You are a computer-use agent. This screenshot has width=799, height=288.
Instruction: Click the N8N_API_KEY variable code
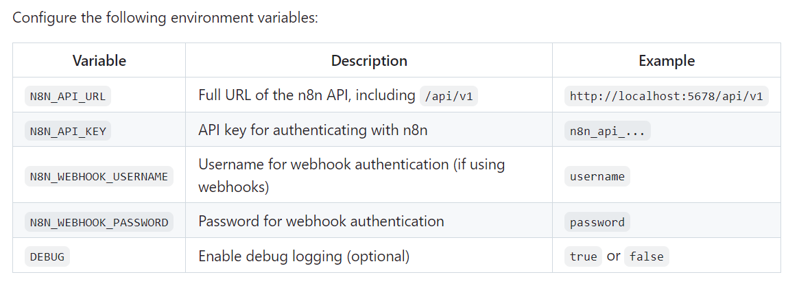(x=68, y=130)
